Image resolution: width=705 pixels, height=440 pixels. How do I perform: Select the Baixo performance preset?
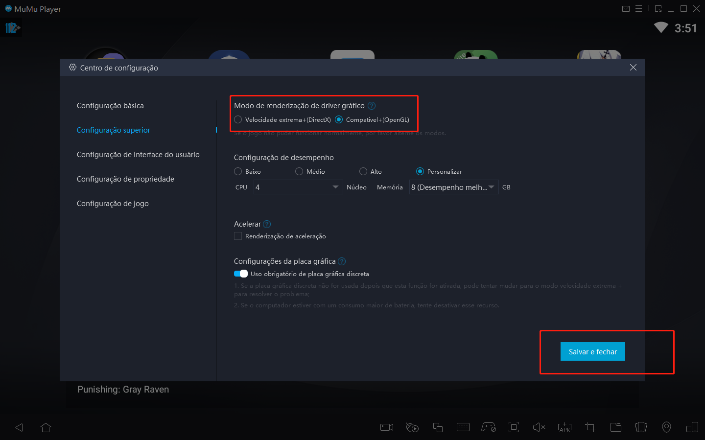click(x=238, y=171)
